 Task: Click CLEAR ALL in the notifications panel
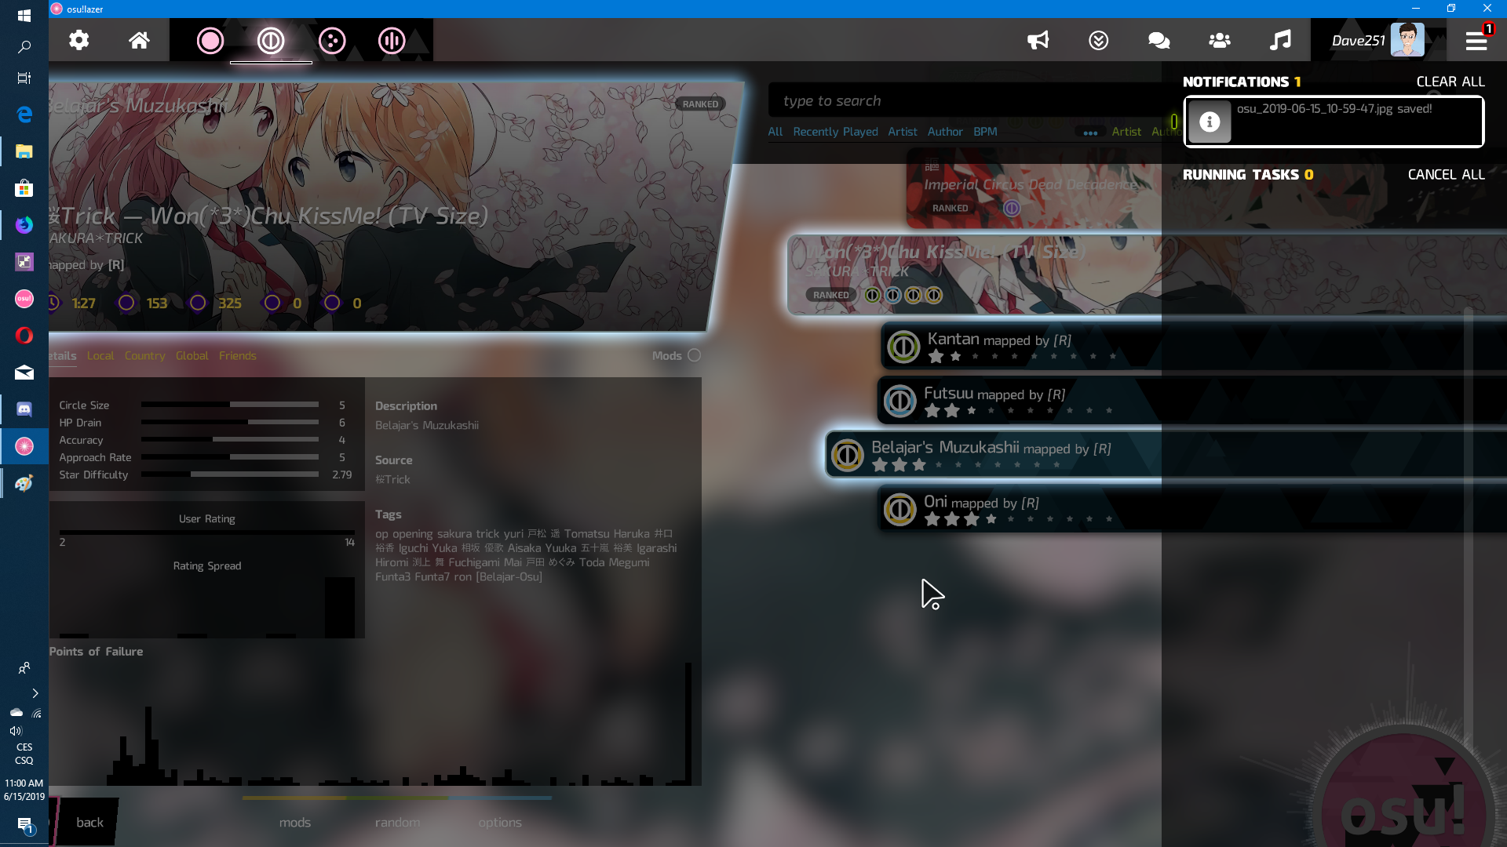click(x=1450, y=81)
